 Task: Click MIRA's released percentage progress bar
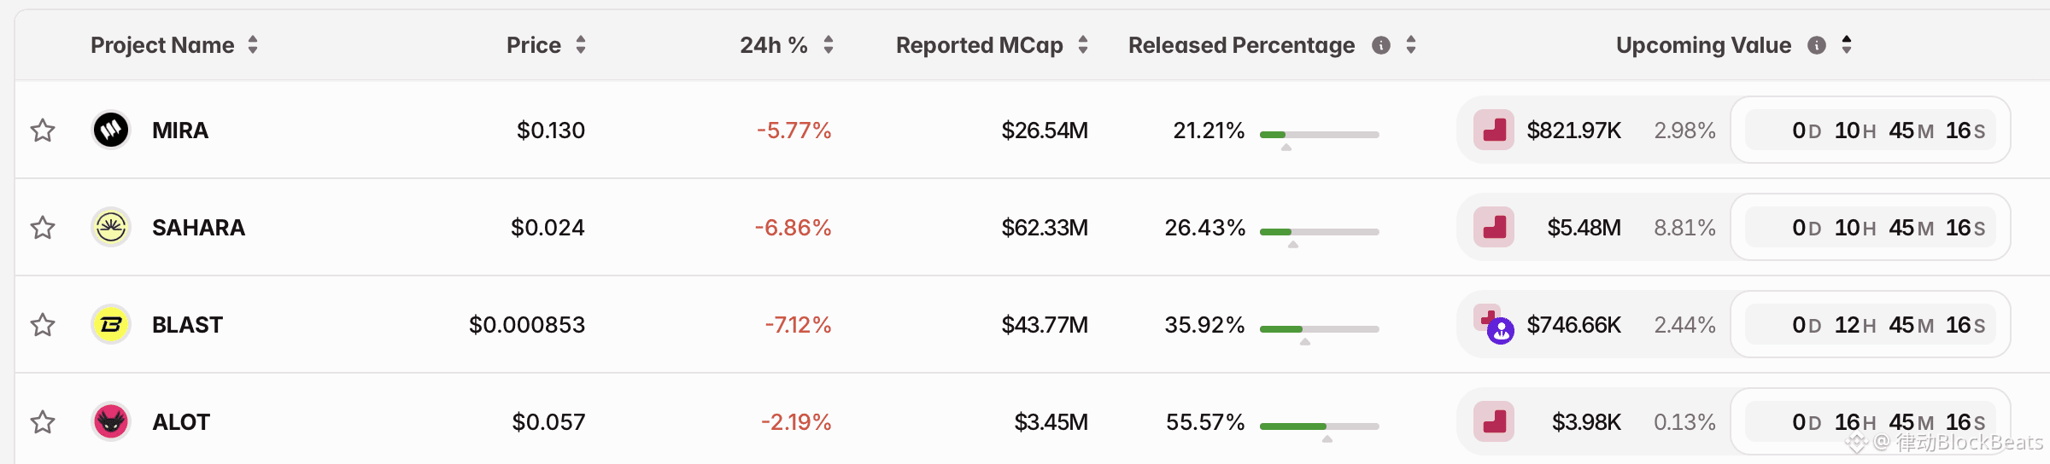[x=1319, y=135]
